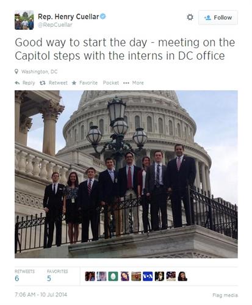Open Rep. Henry Cuellar profile picture

pos(24,20)
